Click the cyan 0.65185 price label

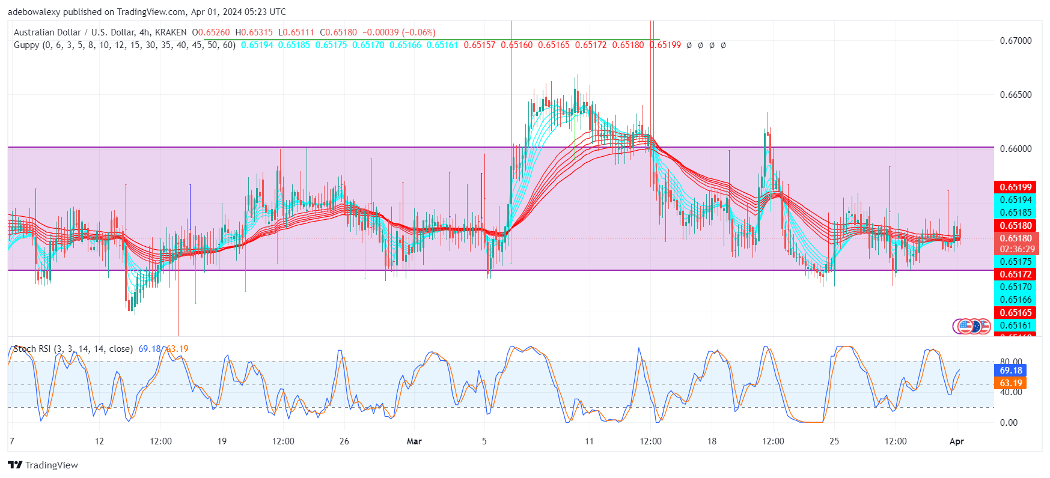click(1015, 213)
